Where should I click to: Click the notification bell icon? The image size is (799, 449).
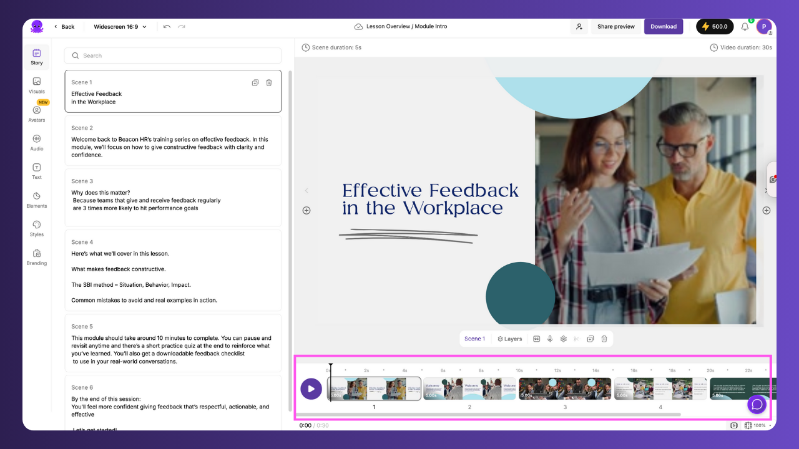[744, 26]
